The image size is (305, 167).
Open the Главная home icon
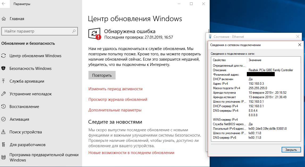[x=3, y=19]
